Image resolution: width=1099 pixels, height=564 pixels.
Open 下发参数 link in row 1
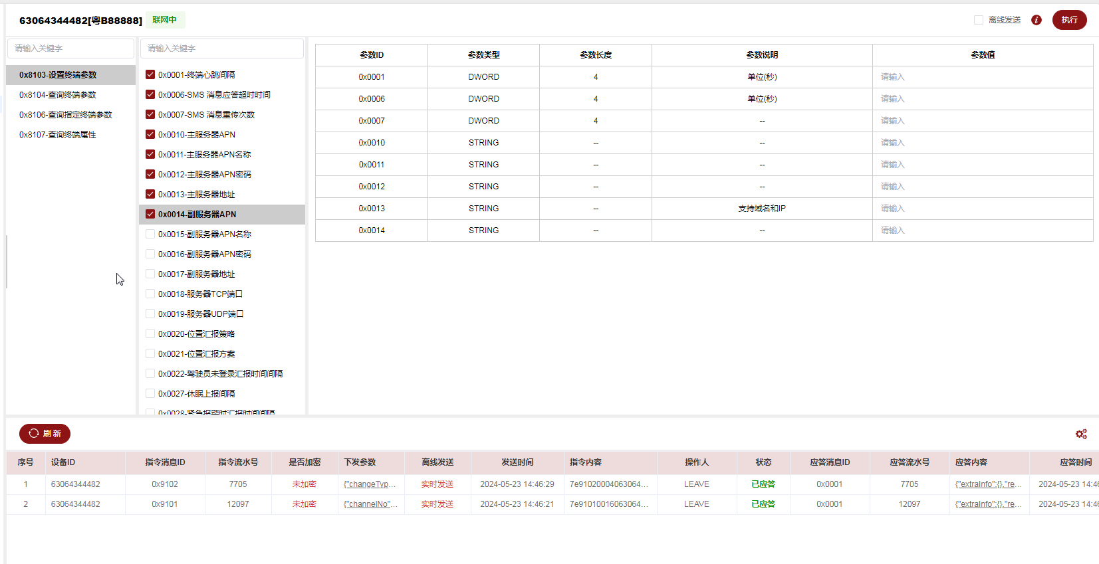pyautogui.click(x=370, y=484)
